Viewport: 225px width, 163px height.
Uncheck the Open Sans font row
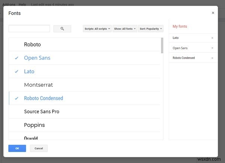pos(84,58)
